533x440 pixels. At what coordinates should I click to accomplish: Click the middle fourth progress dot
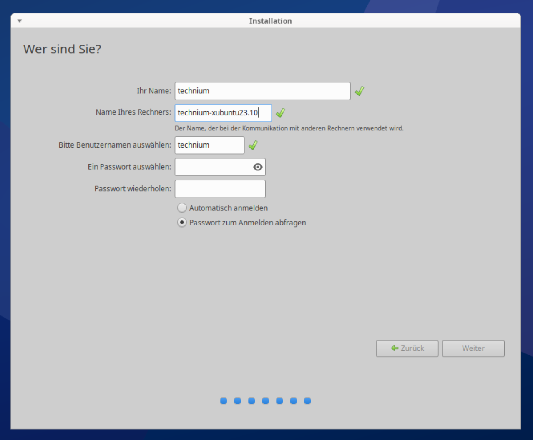click(266, 401)
